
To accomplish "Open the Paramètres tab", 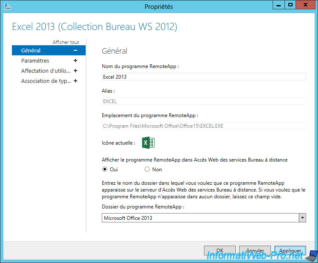I will (49, 60).
